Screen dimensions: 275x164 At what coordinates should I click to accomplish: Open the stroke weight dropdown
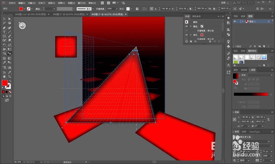pyautogui.click(x=54, y=9)
